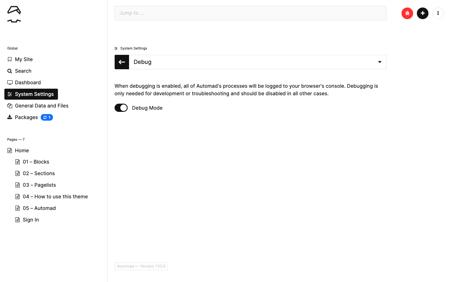
Task: Click the Packages update badge
Action: click(x=47, y=118)
